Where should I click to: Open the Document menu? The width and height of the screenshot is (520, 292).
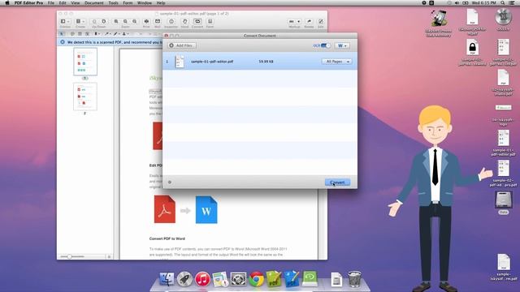point(94,3)
